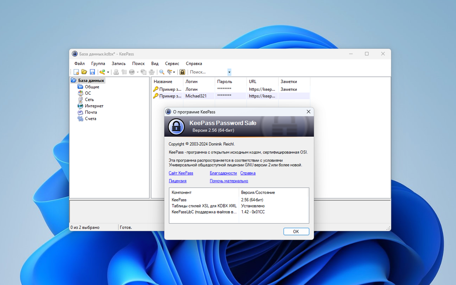
Task: Open the Запись menu
Action: click(118, 64)
